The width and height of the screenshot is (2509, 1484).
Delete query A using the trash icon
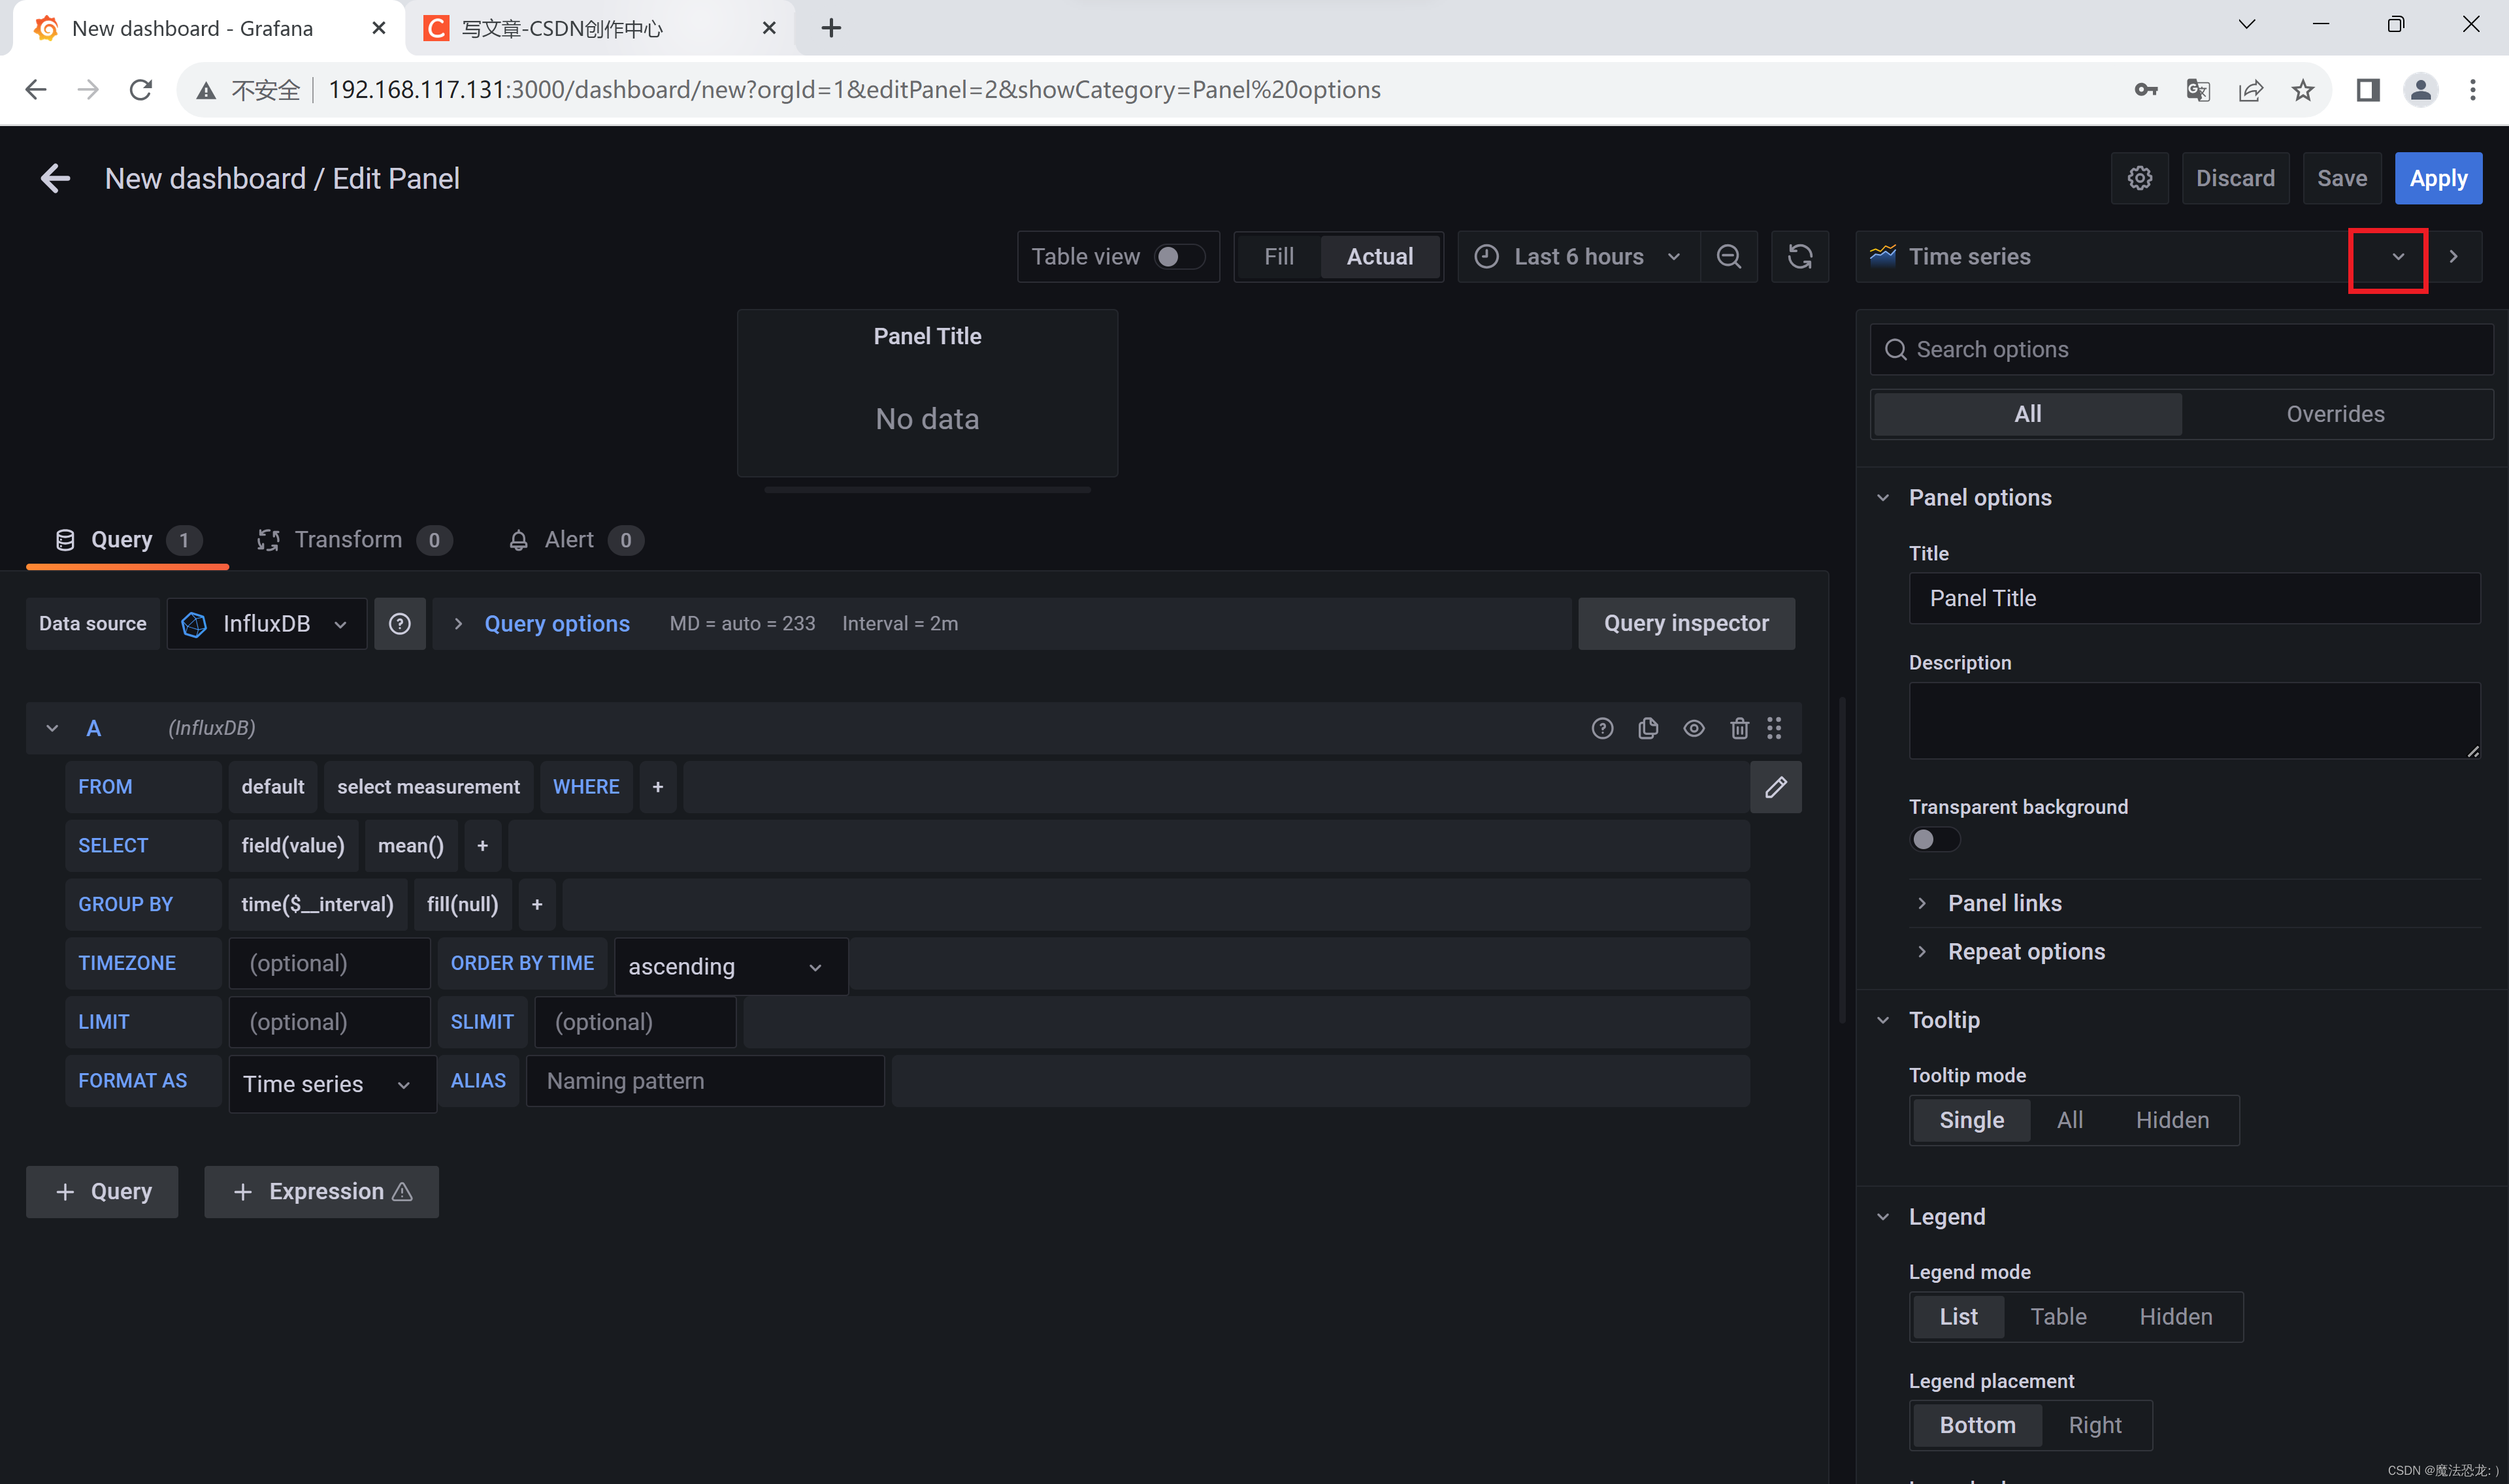(x=1739, y=728)
